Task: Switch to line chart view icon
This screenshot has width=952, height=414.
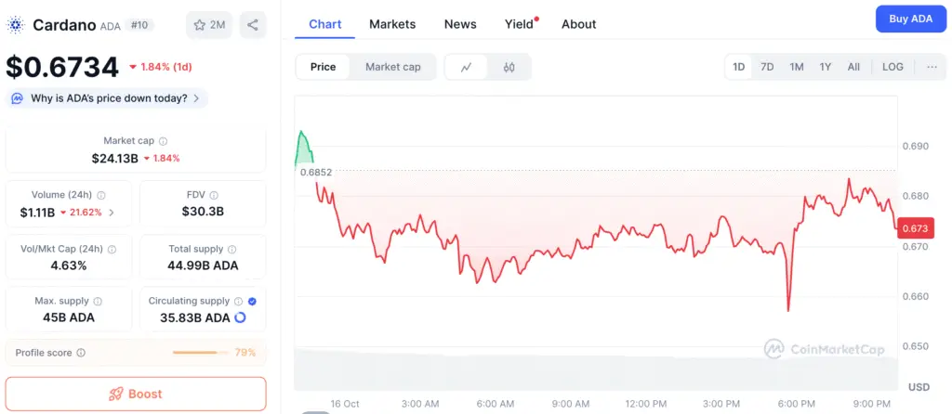Action: click(x=466, y=67)
